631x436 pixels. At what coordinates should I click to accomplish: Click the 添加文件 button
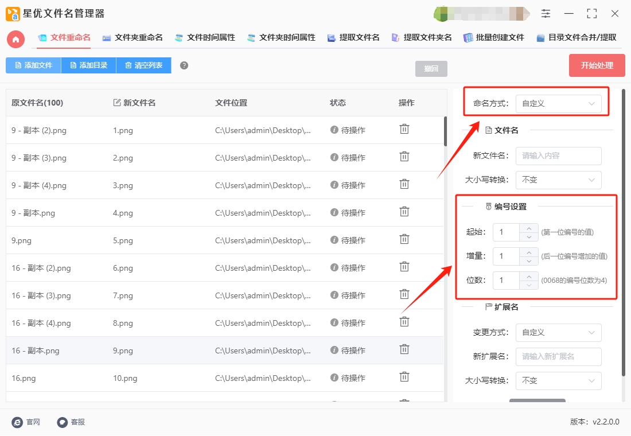point(33,65)
